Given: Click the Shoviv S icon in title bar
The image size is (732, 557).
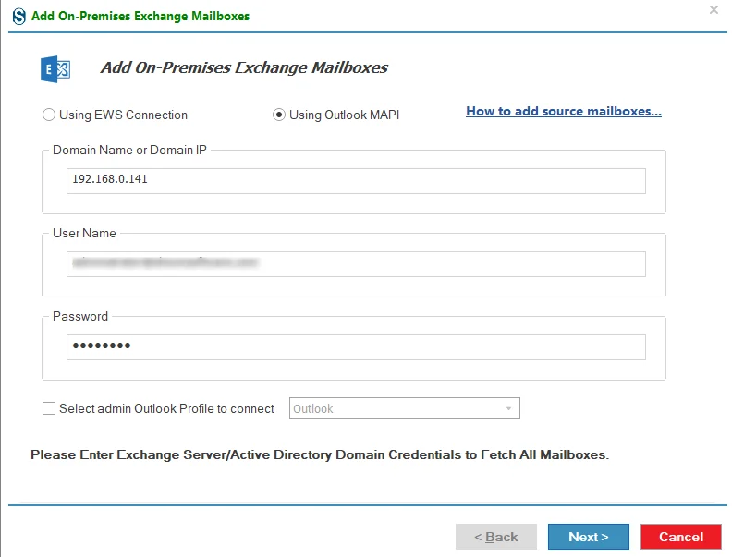Looking at the screenshot, I should [19, 17].
